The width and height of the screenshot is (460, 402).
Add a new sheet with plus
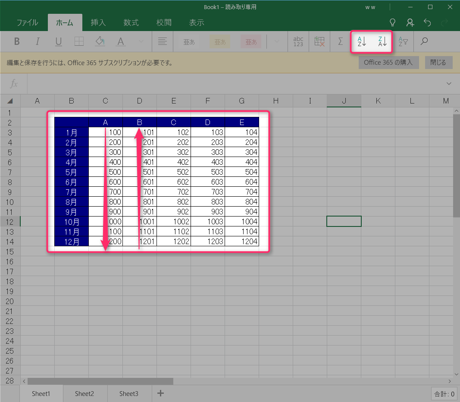tap(160, 393)
